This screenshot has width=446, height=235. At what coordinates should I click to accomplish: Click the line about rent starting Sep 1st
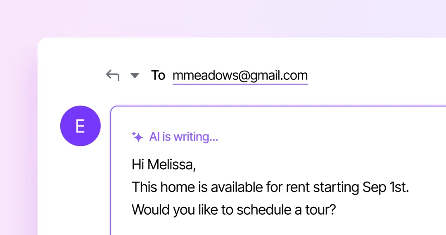tap(270, 187)
